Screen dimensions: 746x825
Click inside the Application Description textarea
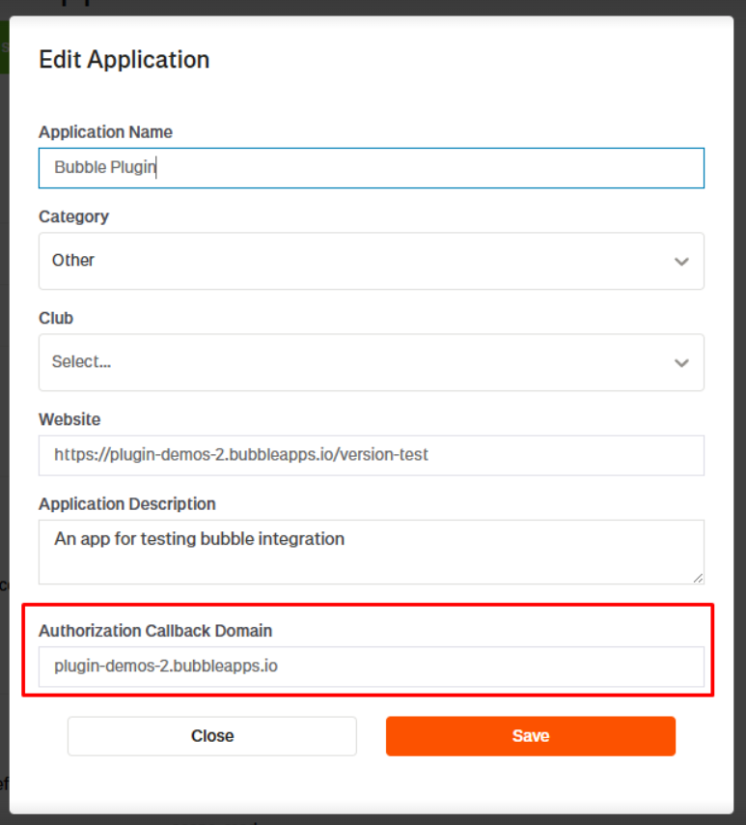coord(371,551)
